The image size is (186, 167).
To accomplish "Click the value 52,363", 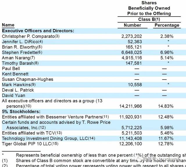I will [x=135, y=42].
